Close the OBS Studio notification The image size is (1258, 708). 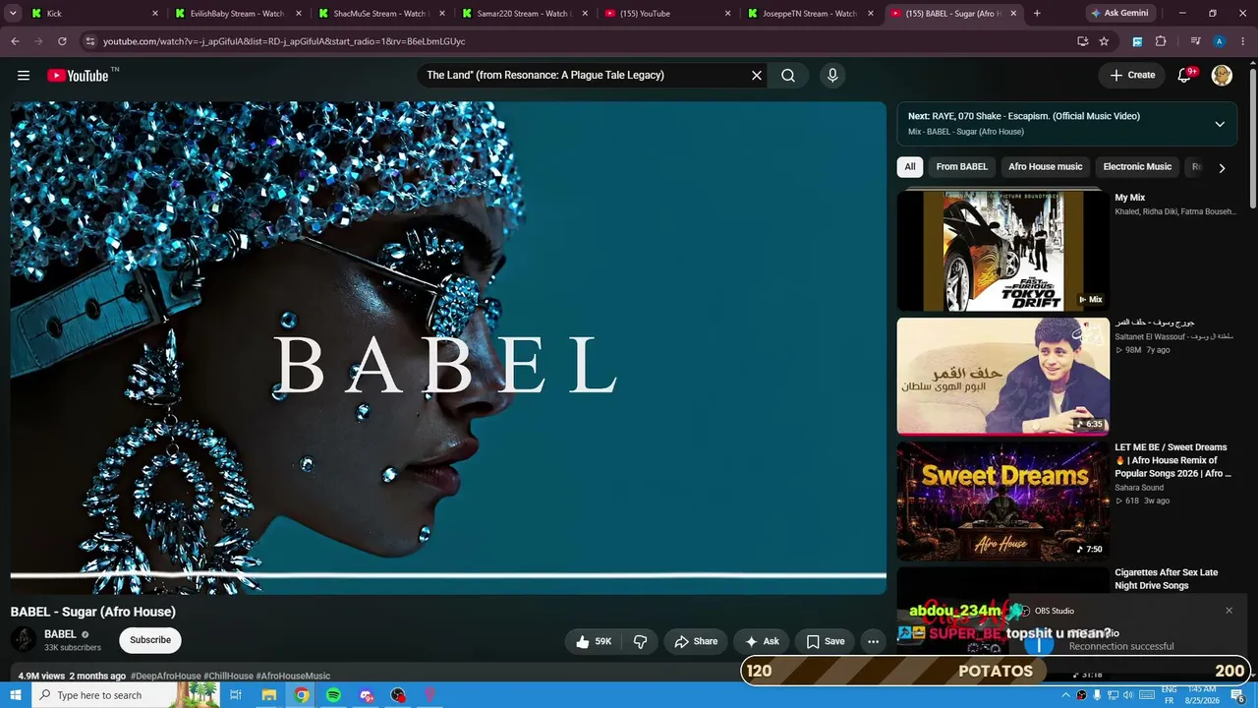click(x=1229, y=611)
